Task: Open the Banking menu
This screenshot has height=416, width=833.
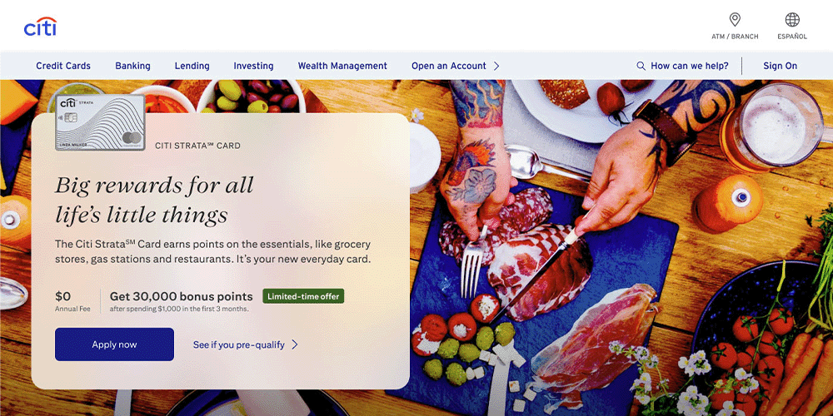Action: [x=132, y=67]
